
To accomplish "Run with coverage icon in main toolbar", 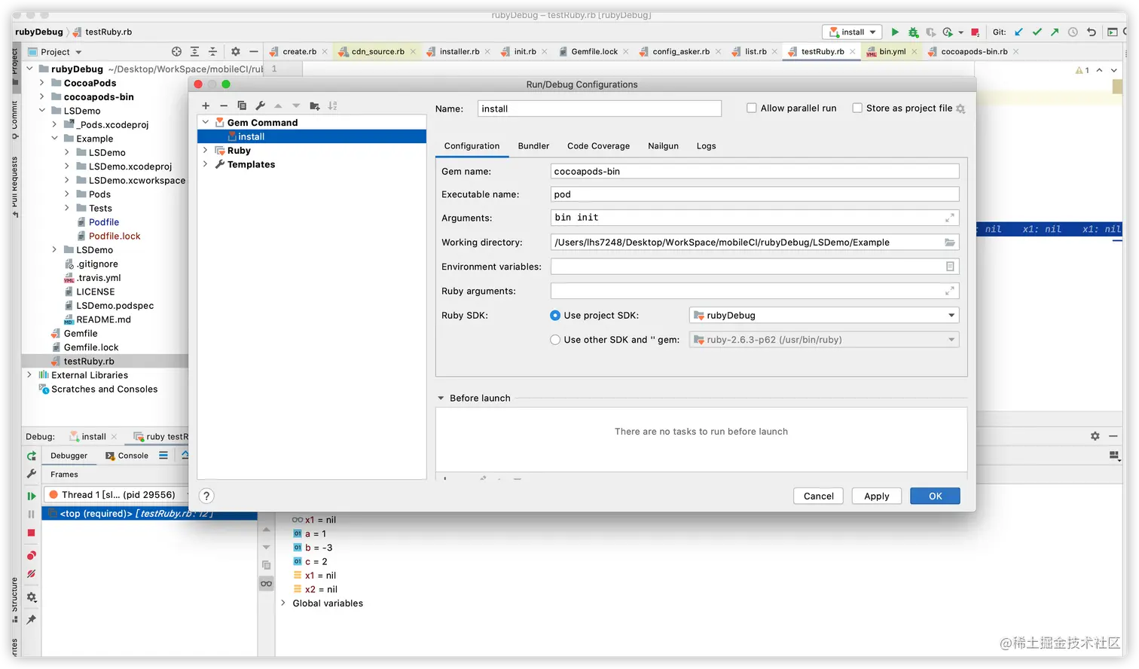I will (x=931, y=32).
